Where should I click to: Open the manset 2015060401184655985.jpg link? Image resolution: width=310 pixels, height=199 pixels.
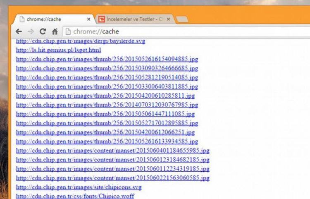pos(113,150)
